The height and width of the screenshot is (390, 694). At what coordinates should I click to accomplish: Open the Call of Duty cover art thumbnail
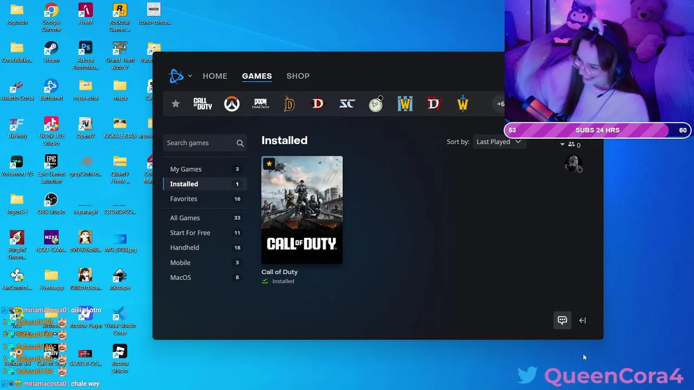(x=302, y=210)
